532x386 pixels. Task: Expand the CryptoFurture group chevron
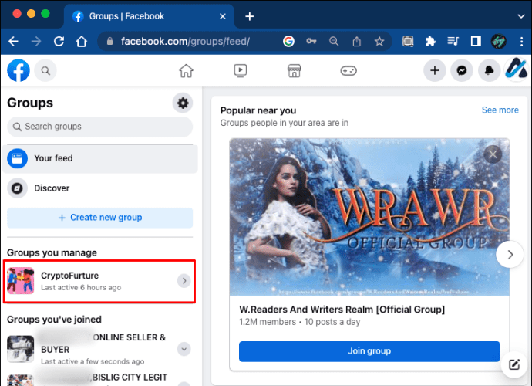[x=183, y=281]
